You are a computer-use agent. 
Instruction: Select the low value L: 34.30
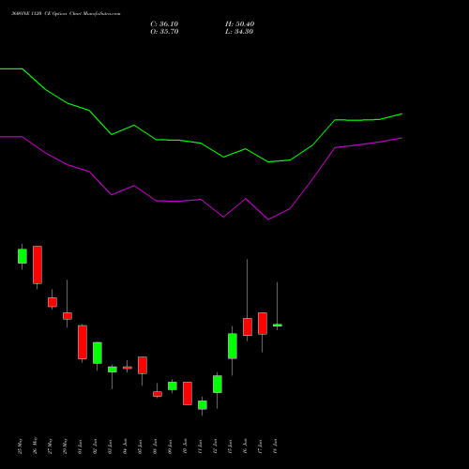(239, 32)
